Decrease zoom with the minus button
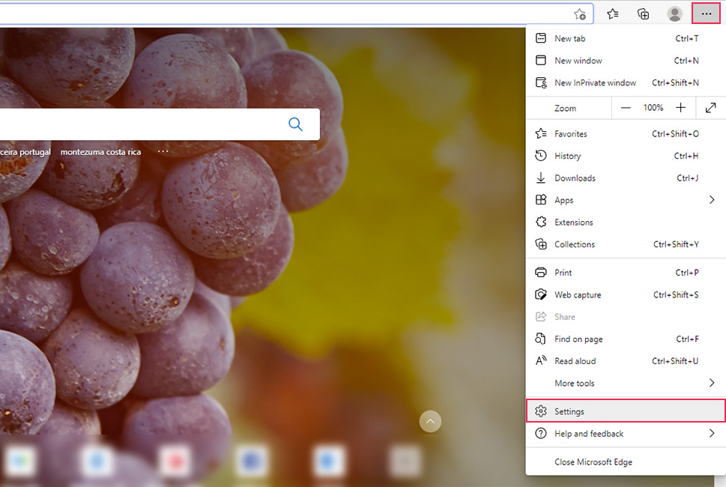726x487 pixels. 626,108
